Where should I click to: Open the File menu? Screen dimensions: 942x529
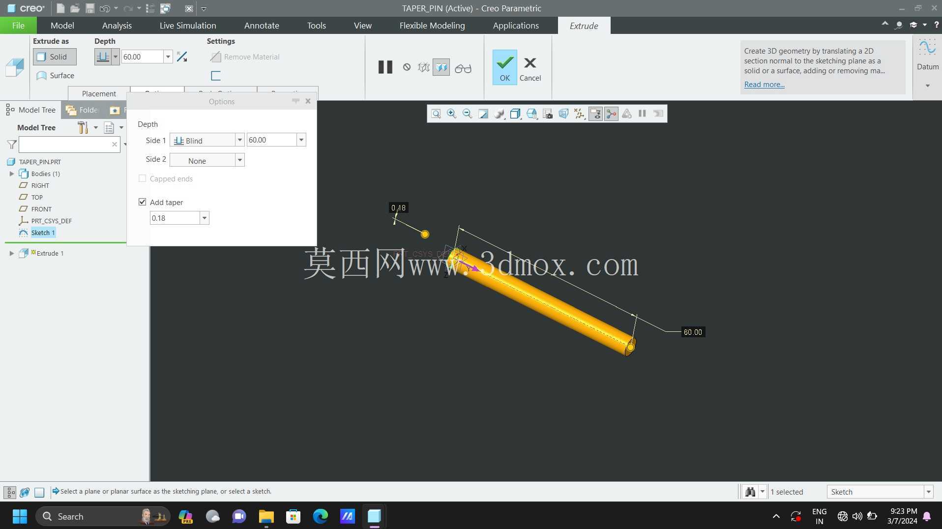pos(18,26)
